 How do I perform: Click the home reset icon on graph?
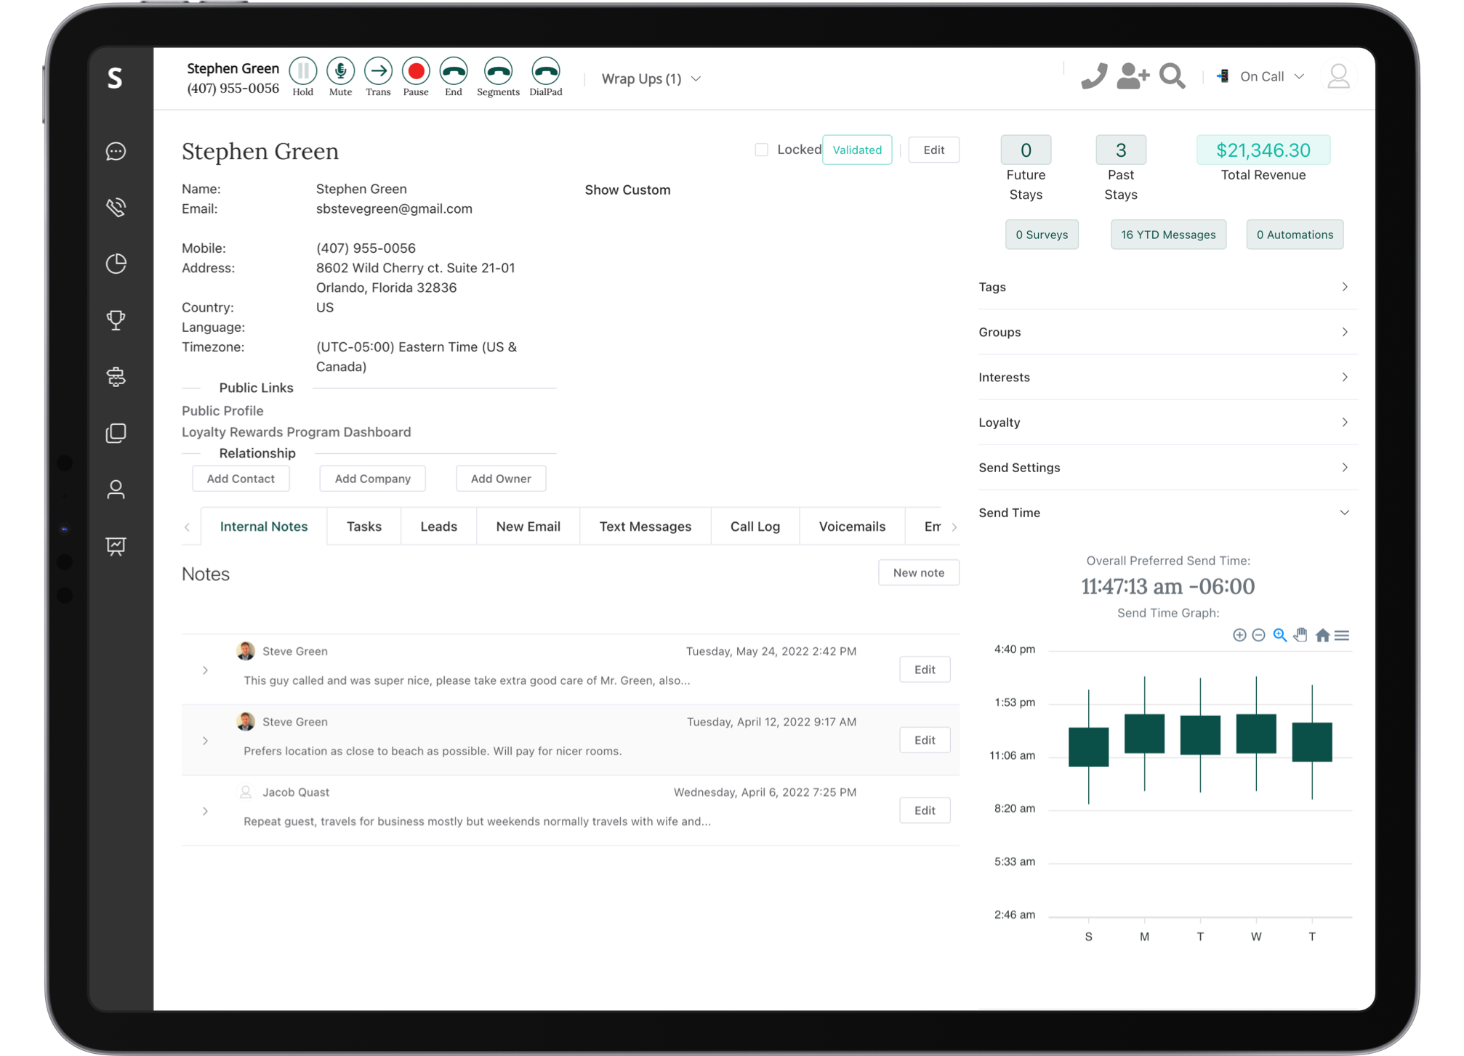pyautogui.click(x=1322, y=635)
